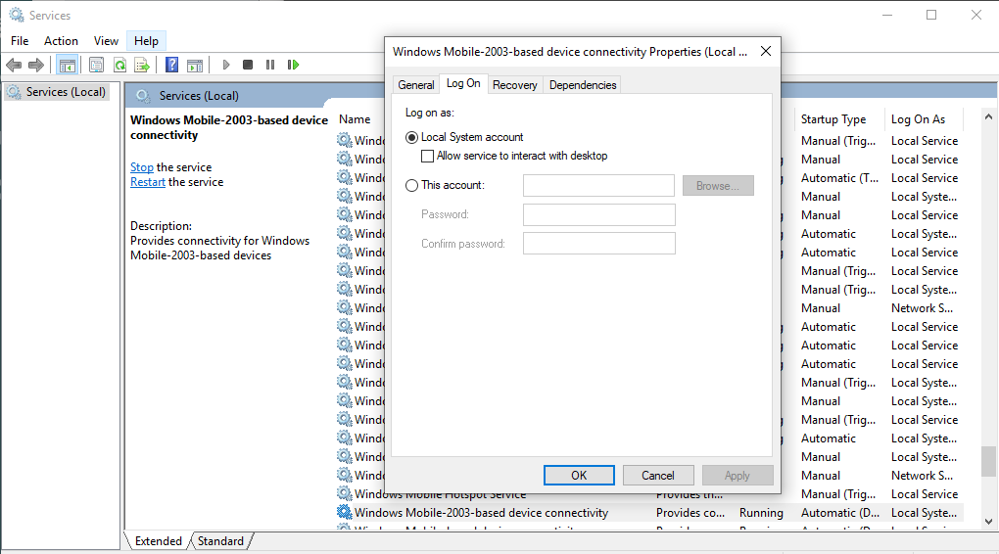Click the Stop Service square icon

click(x=248, y=65)
